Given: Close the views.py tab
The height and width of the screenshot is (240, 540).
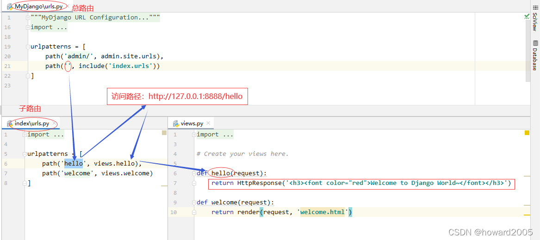Looking at the screenshot, I should (208, 123).
